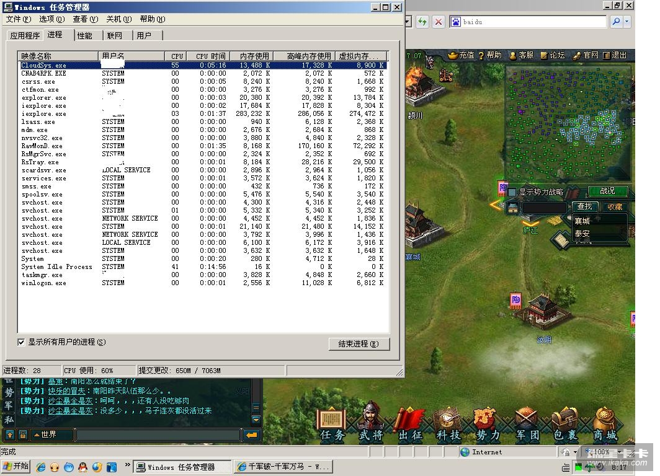Click the player name 快乐的冒失 in chat
This screenshot has width=660, height=476.
click(x=66, y=390)
